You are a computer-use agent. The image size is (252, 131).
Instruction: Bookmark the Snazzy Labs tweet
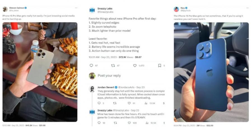pyautogui.click(x=159, y=65)
